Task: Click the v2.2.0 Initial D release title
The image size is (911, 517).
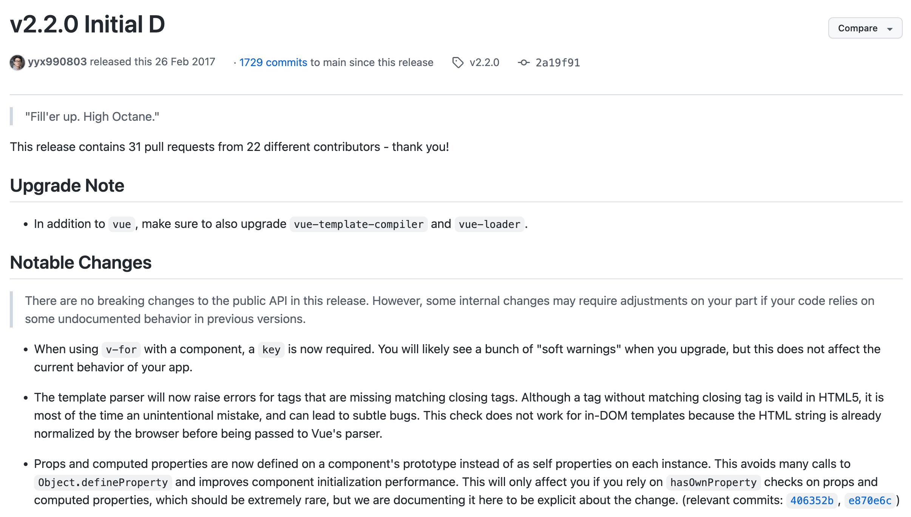Action: pyautogui.click(x=88, y=25)
